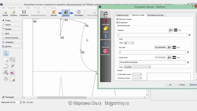Open the Конечная точка dropdown

137,78
